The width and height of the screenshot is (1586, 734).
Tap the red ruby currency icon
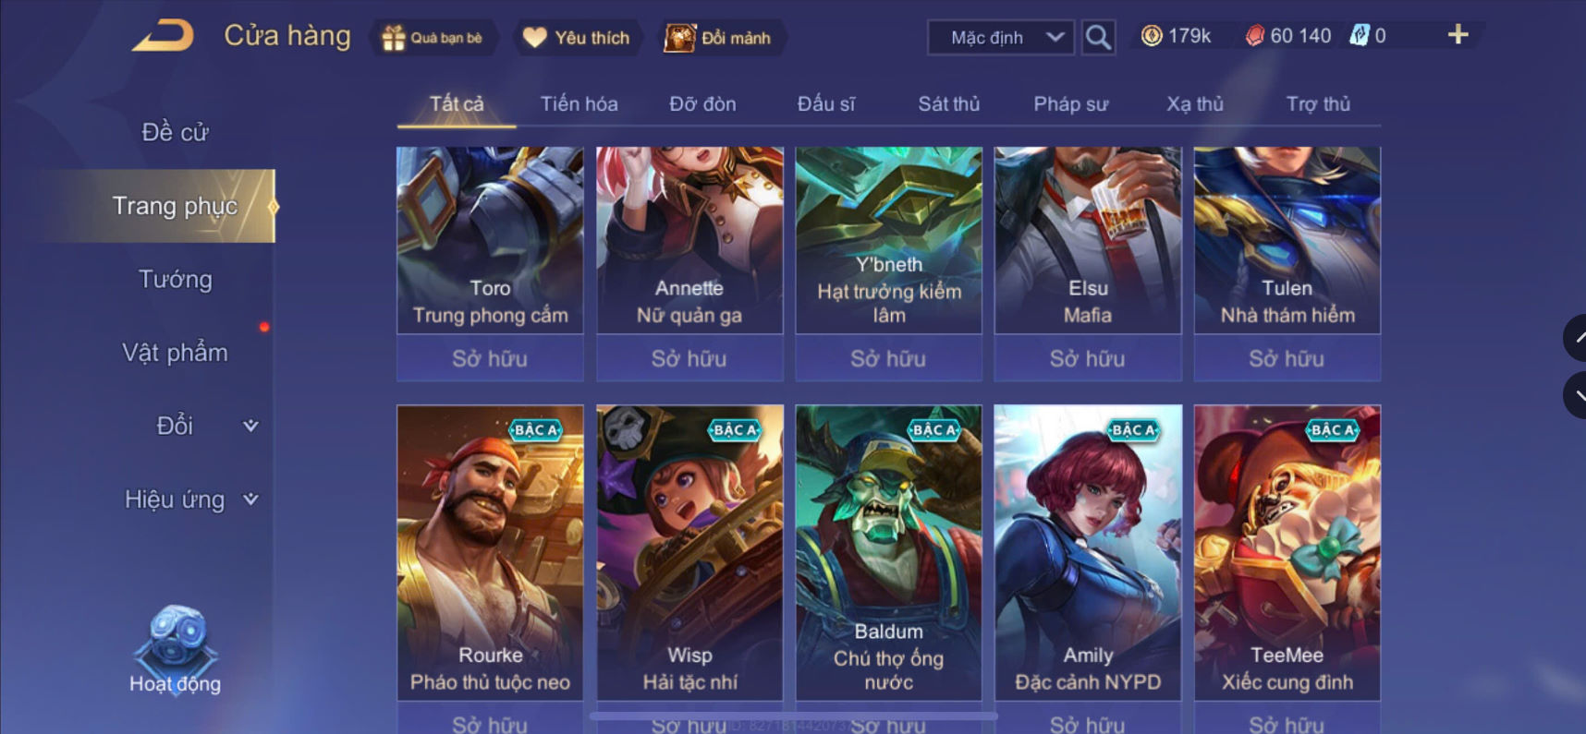(1254, 36)
